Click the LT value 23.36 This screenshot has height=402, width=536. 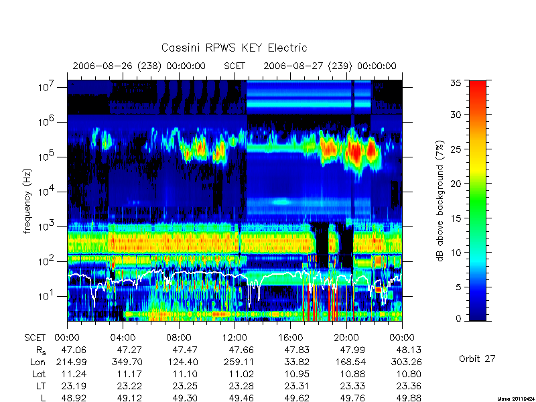click(409, 387)
